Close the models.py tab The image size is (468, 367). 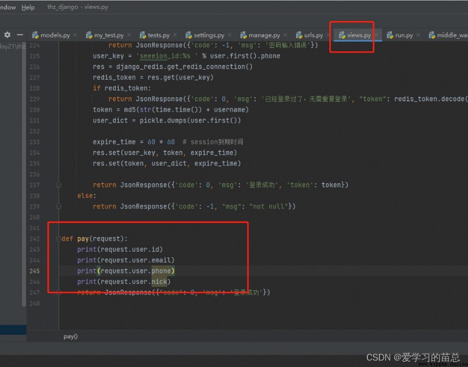[x=75, y=35]
